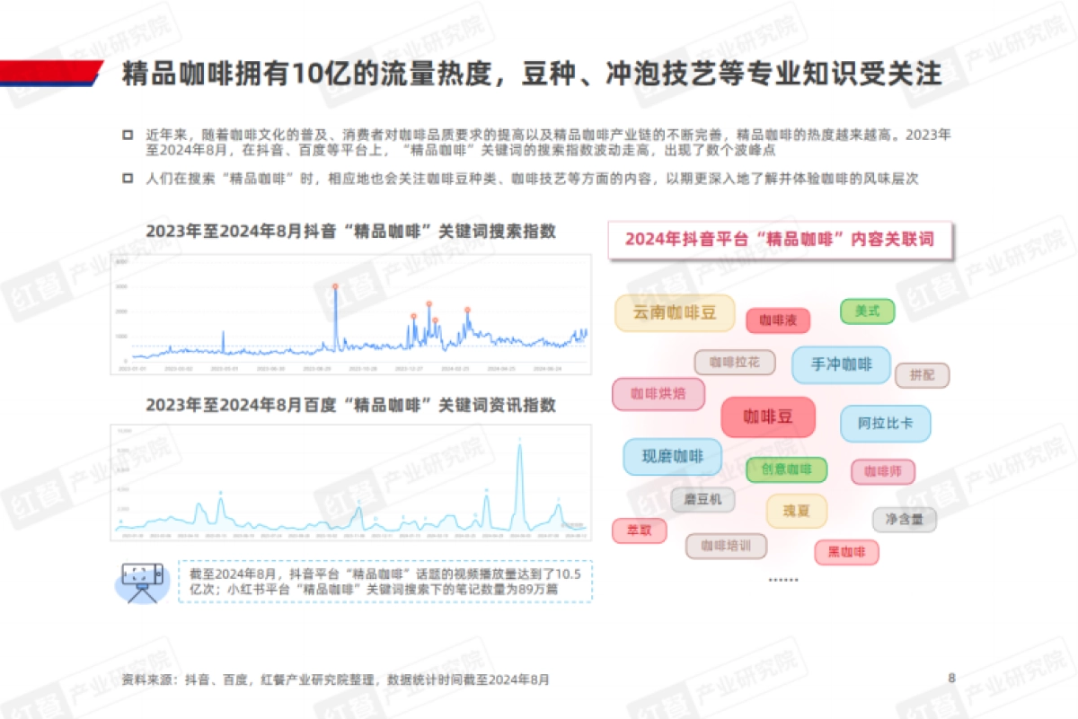The height and width of the screenshot is (719, 1078).
Task: Toggle the green 创意咖啡 keyword tag
Action: coord(785,469)
